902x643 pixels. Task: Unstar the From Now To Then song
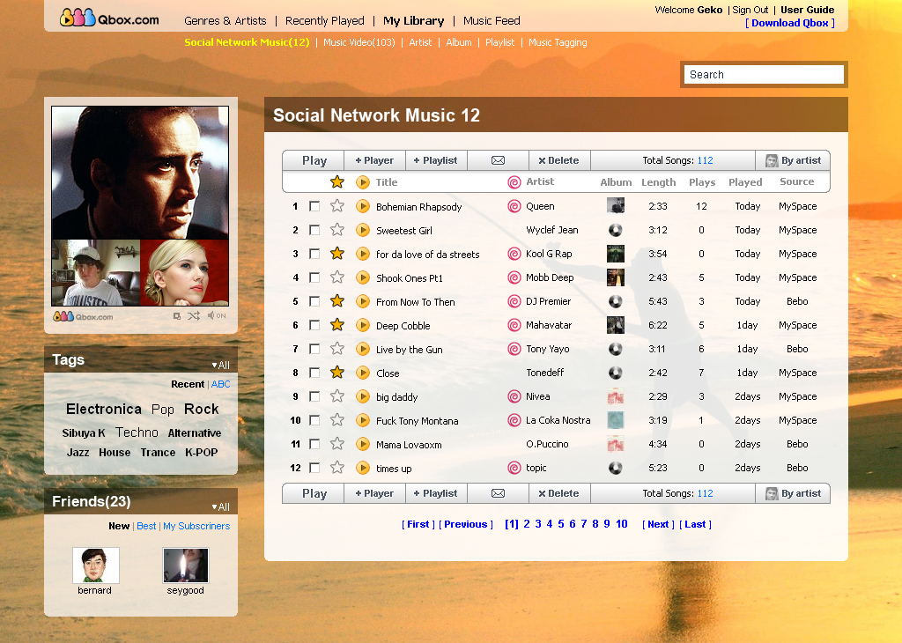point(337,300)
